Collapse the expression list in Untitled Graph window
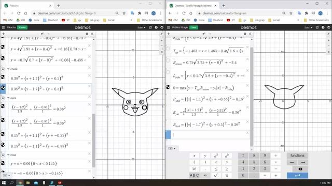Image resolution: width=332 pixels, height=186 pixels. coord(250,34)
